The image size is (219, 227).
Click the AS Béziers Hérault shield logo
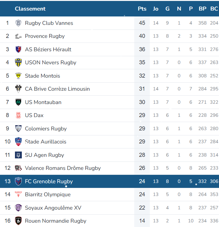18,49
